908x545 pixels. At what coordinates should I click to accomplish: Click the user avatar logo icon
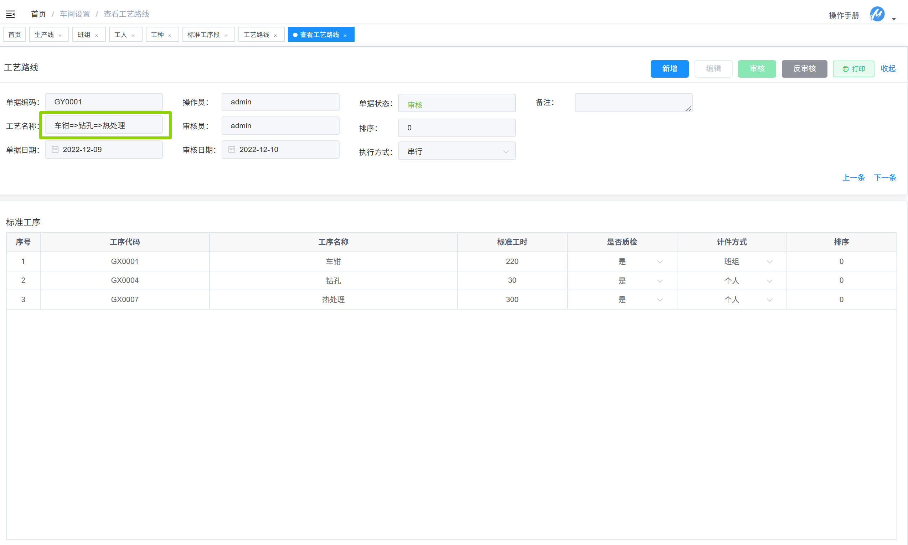(877, 14)
